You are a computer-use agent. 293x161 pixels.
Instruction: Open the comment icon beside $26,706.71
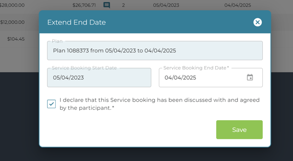pyautogui.click(x=106, y=5)
